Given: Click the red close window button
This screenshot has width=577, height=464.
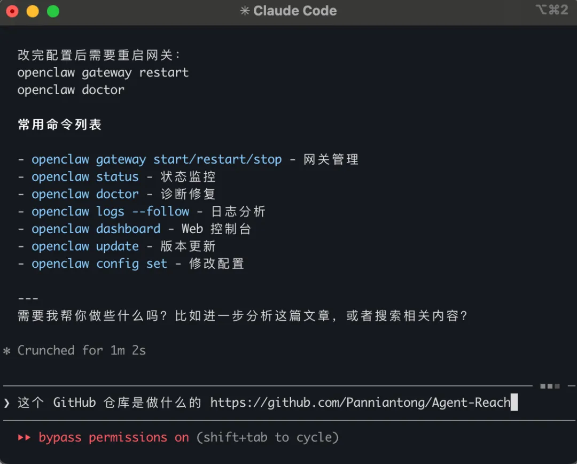Looking at the screenshot, I should pyautogui.click(x=12, y=11).
